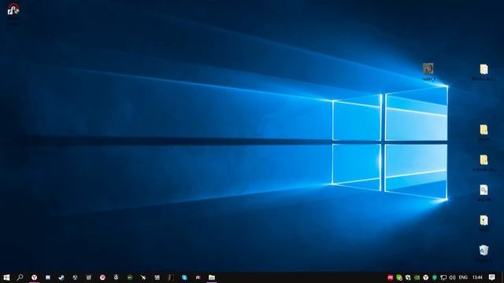Open Steam from the taskbar
Image resolution: width=504 pixels, height=283 pixels.
pos(61,277)
